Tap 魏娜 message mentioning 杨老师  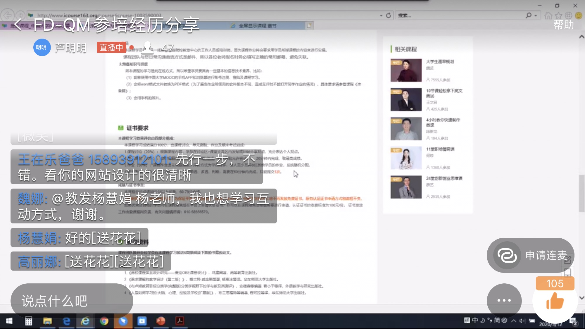pyautogui.click(x=144, y=206)
